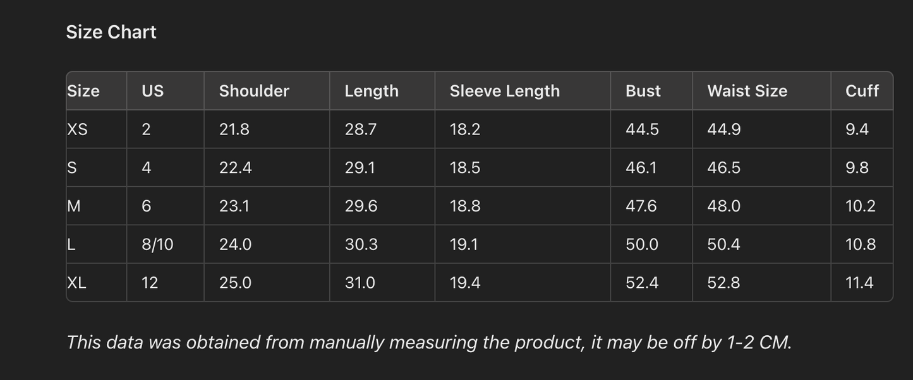Select the 50.0 bust measurement cell

pyautogui.click(x=641, y=245)
